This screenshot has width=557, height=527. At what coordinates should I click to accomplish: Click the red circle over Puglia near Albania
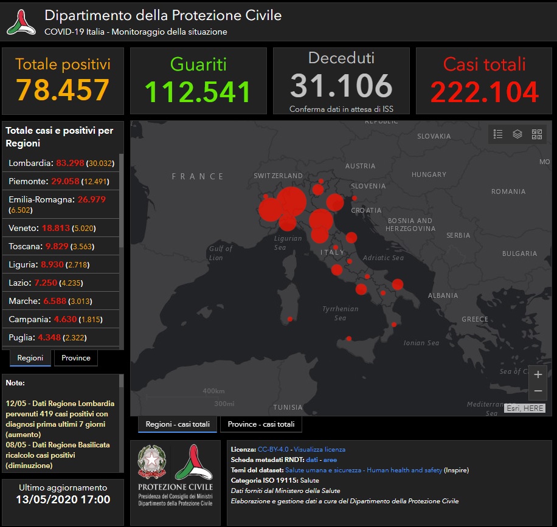398,284
